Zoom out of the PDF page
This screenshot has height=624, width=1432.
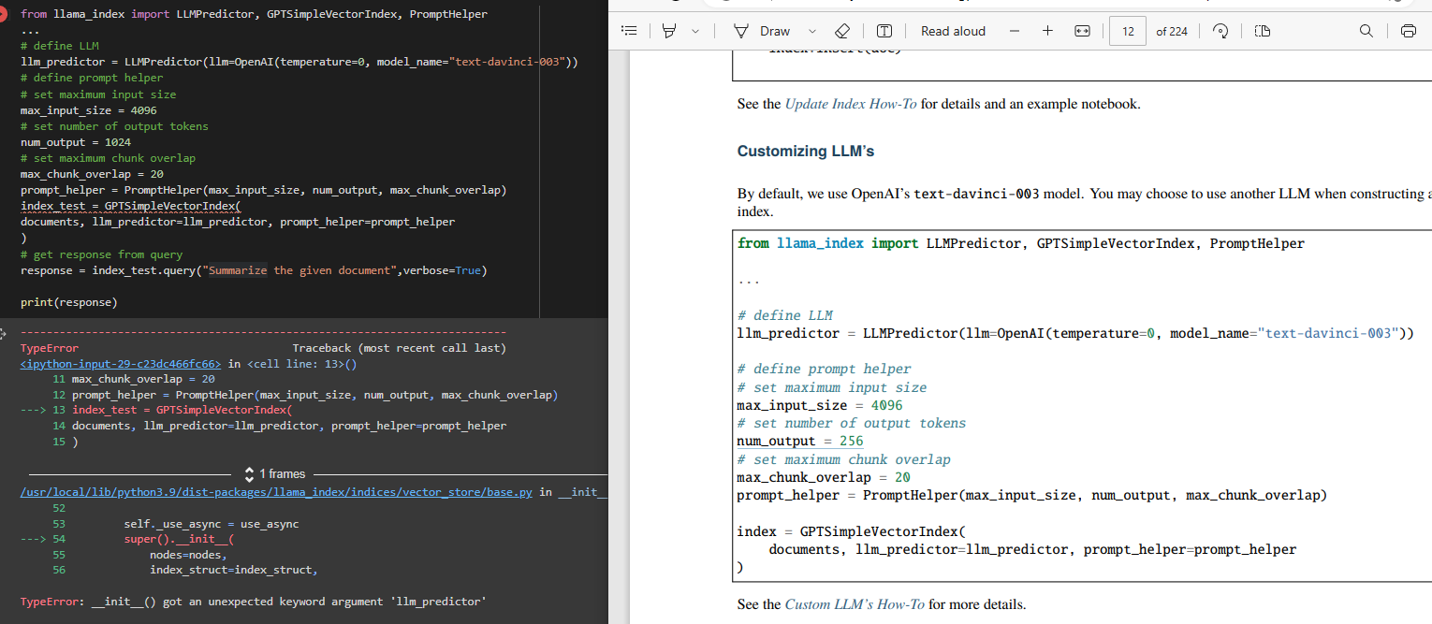tap(1015, 30)
